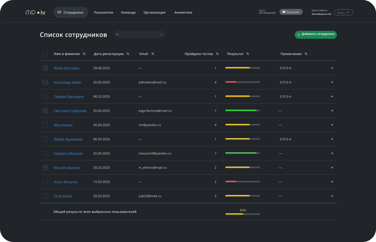376x242 pixels.
Task: Click into the employee search field
Action: point(139,34)
